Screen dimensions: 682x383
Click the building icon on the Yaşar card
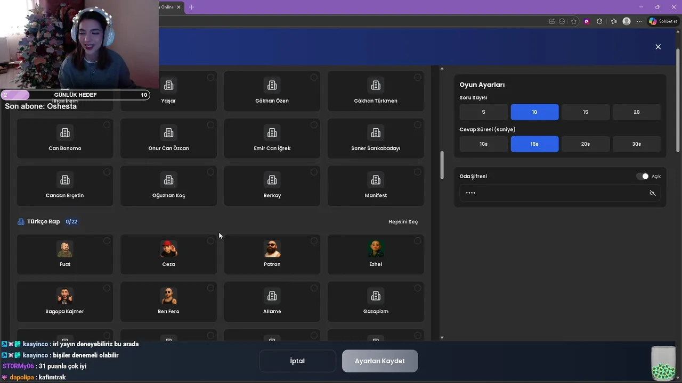coord(168,85)
